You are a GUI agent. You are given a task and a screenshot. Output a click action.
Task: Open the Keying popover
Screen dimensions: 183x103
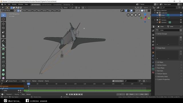click(x=17, y=94)
